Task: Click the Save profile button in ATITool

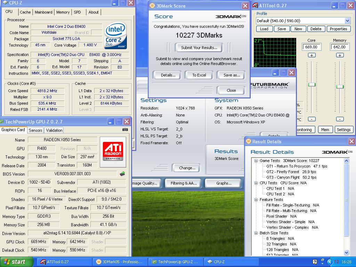Action: pyautogui.click(x=282, y=29)
